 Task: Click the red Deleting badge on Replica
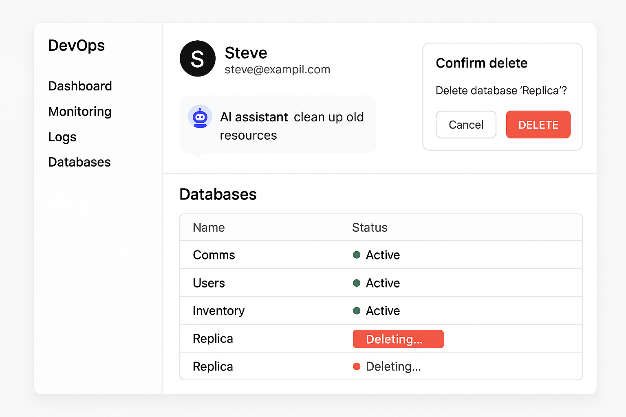point(398,338)
